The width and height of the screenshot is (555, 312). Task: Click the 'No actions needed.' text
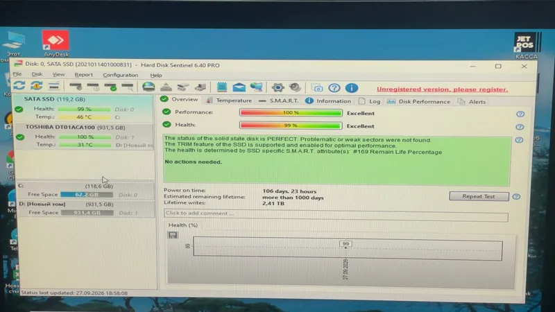pyautogui.click(x=194, y=162)
